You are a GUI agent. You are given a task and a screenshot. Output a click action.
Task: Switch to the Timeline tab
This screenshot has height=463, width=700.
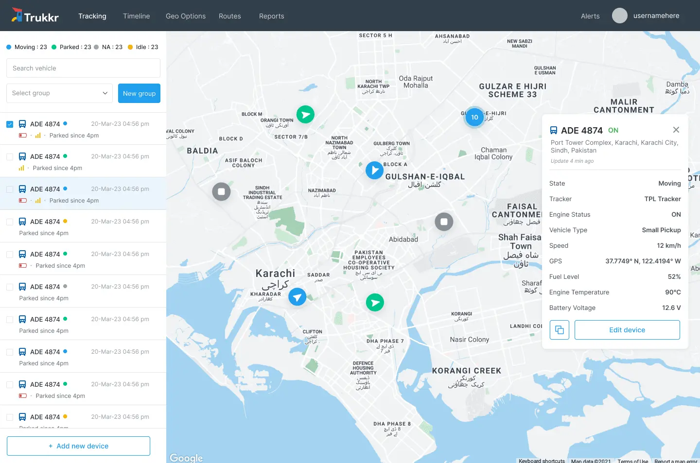point(136,16)
